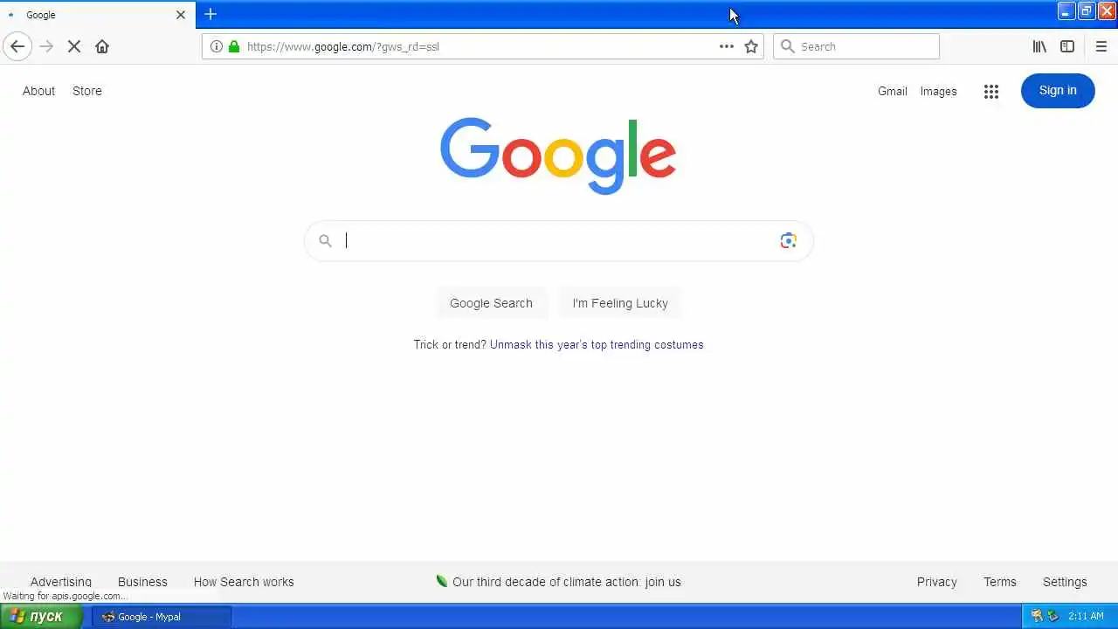The width and height of the screenshot is (1118, 629).
Task: Click the Google Search button
Action: point(491,303)
